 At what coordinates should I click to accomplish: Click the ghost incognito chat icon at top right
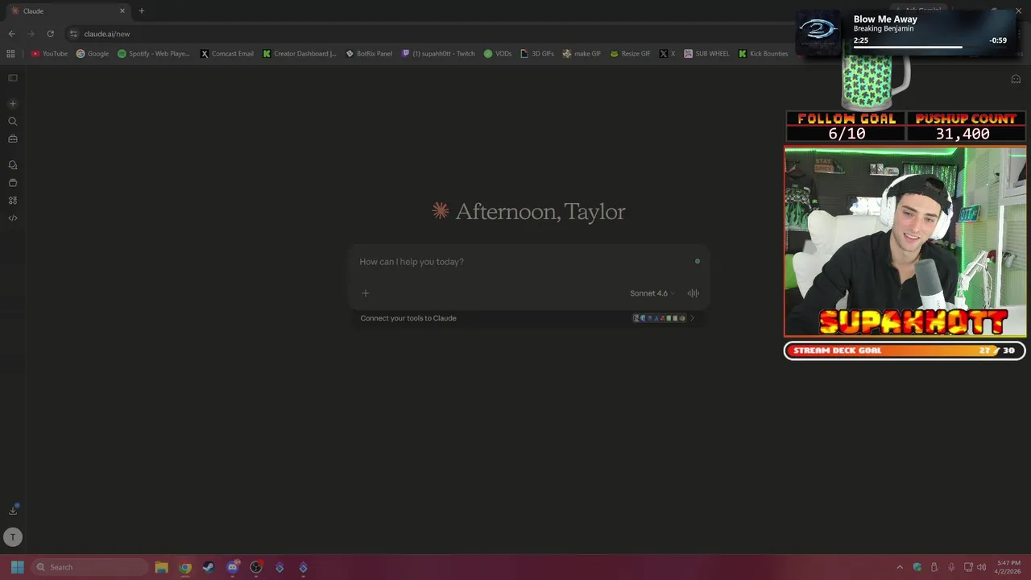coord(1016,79)
